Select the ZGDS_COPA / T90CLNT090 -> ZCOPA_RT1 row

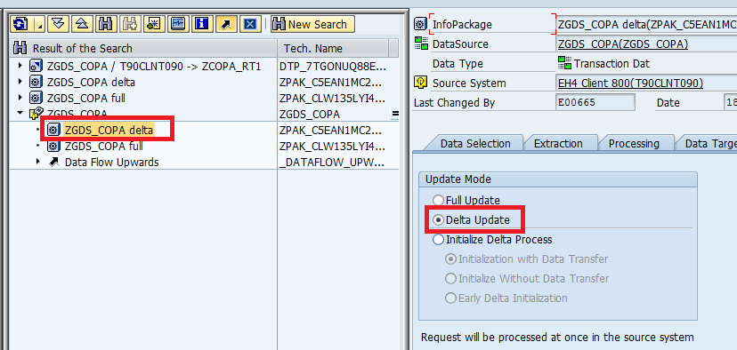[x=153, y=66]
